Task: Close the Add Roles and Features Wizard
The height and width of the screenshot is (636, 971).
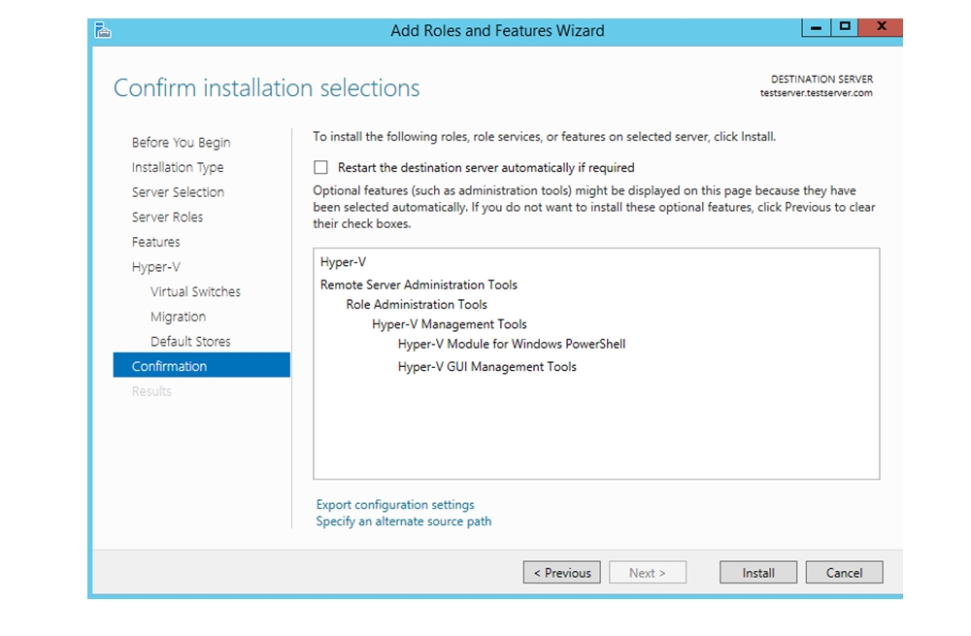Action: point(882,27)
